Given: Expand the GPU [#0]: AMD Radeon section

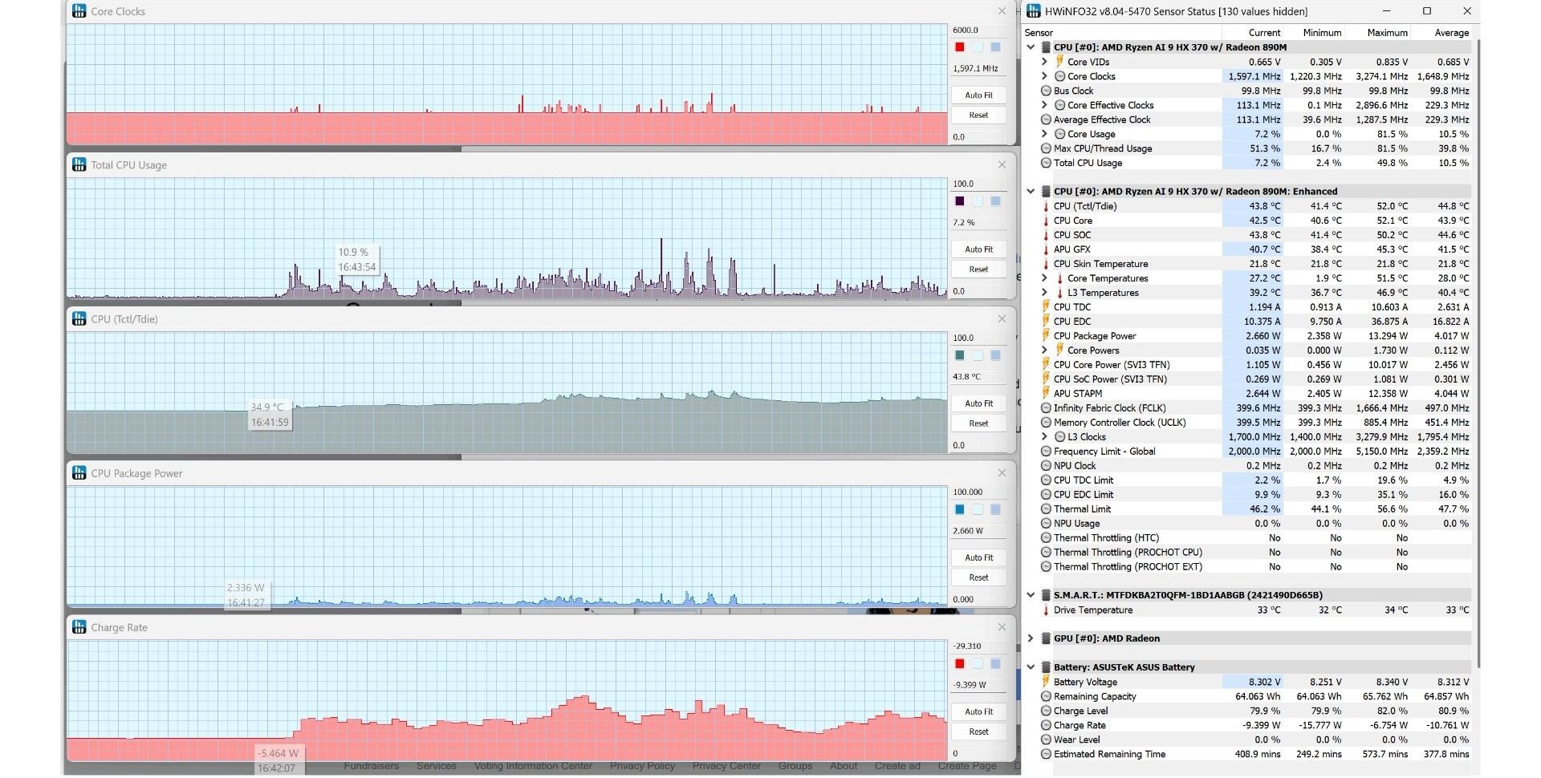Looking at the screenshot, I should (x=1031, y=638).
